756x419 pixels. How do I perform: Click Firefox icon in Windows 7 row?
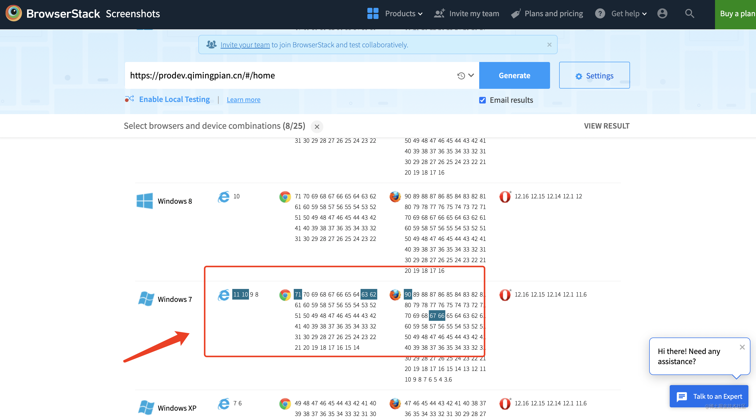(x=395, y=295)
